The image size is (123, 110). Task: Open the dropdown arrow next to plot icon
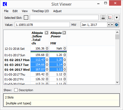click(117, 17)
